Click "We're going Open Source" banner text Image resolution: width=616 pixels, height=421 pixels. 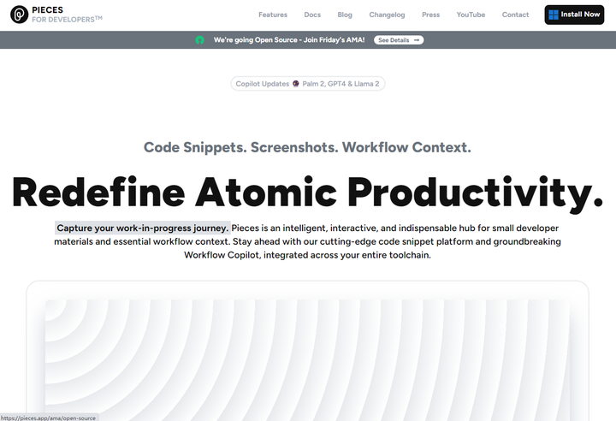289,40
